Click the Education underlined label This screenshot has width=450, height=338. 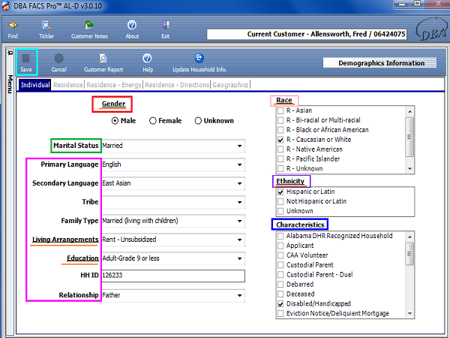[x=82, y=258]
